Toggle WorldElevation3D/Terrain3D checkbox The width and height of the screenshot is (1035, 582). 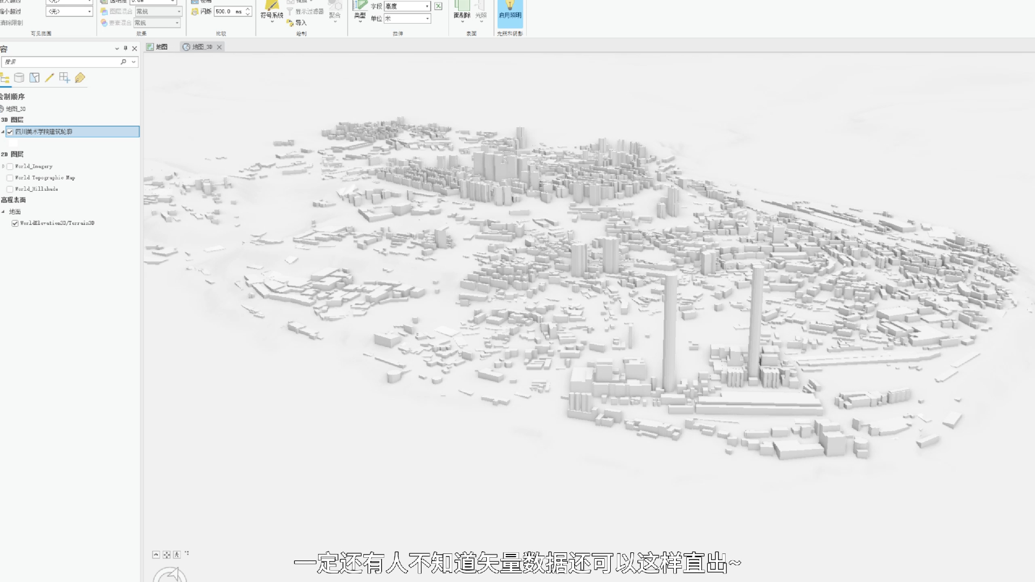tap(15, 223)
